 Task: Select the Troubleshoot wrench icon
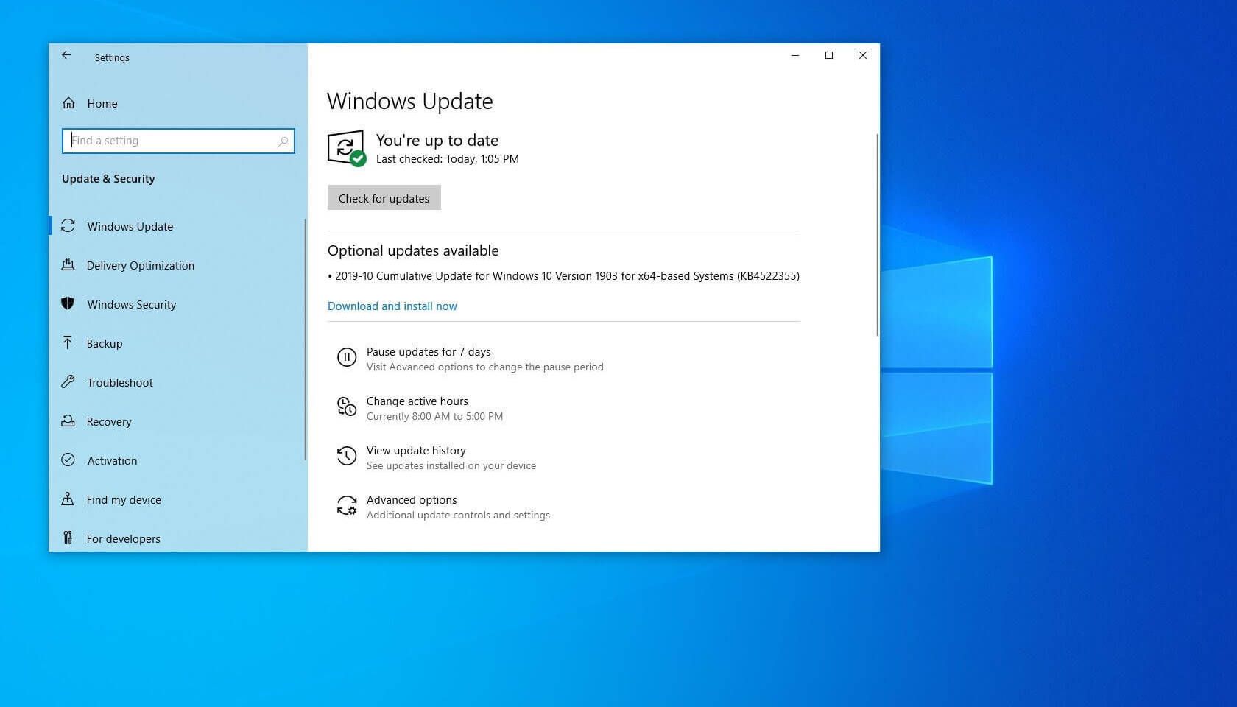pyautogui.click(x=67, y=382)
